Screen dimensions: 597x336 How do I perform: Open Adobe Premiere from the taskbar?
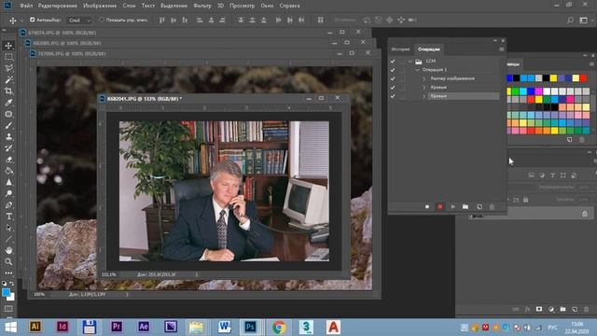coord(117,327)
